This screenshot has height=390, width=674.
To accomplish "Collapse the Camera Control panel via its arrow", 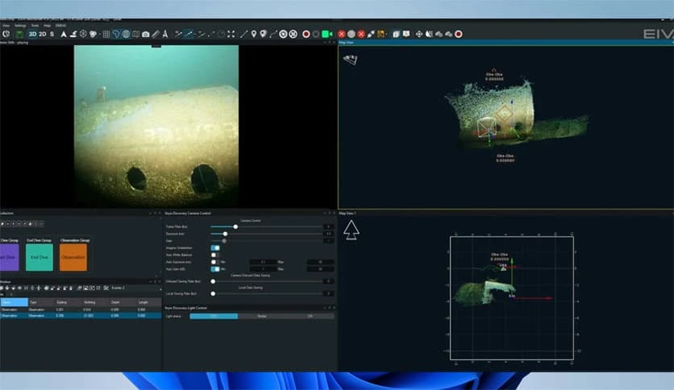I will (324, 214).
